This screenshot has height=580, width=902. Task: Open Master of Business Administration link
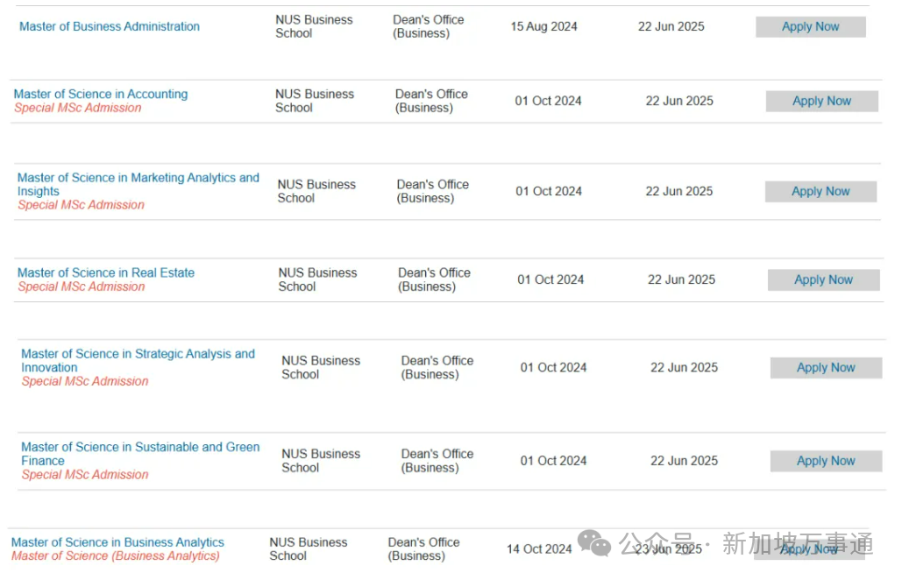coord(110,26)
